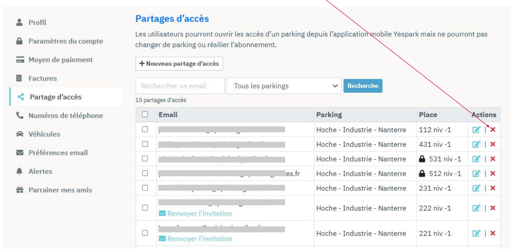Edit the share for place 222 niv -1
The height and width of the screenshot is (250, 514).
point(476,208)
